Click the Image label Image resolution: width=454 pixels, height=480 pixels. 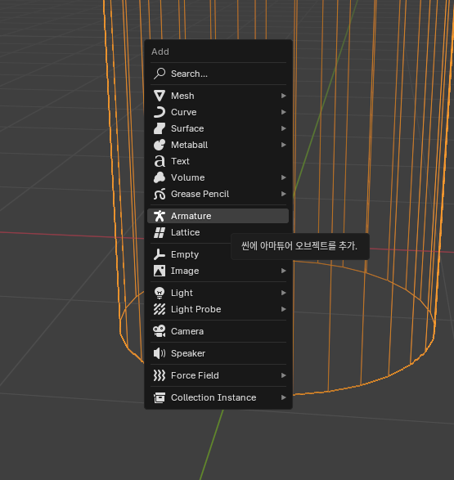[x=185, y=271]
